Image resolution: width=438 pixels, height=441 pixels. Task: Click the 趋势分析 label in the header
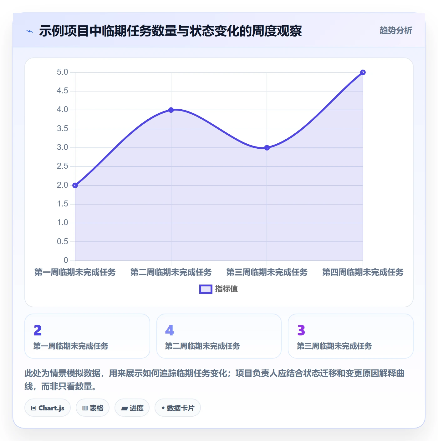pos(396,30)
